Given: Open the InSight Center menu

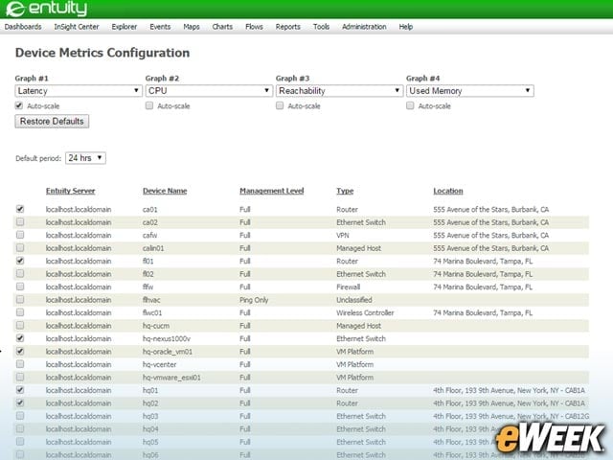Looking at the screenshot, I should [x=77, y=27].
